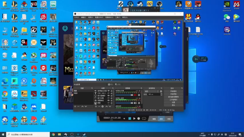Open the 编辑(E) menu in OBS
Viewport: 244px width, 137px height.
(83, 17)
